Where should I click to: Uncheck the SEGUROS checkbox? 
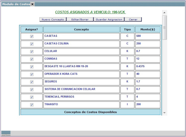[x=32, y=82]
